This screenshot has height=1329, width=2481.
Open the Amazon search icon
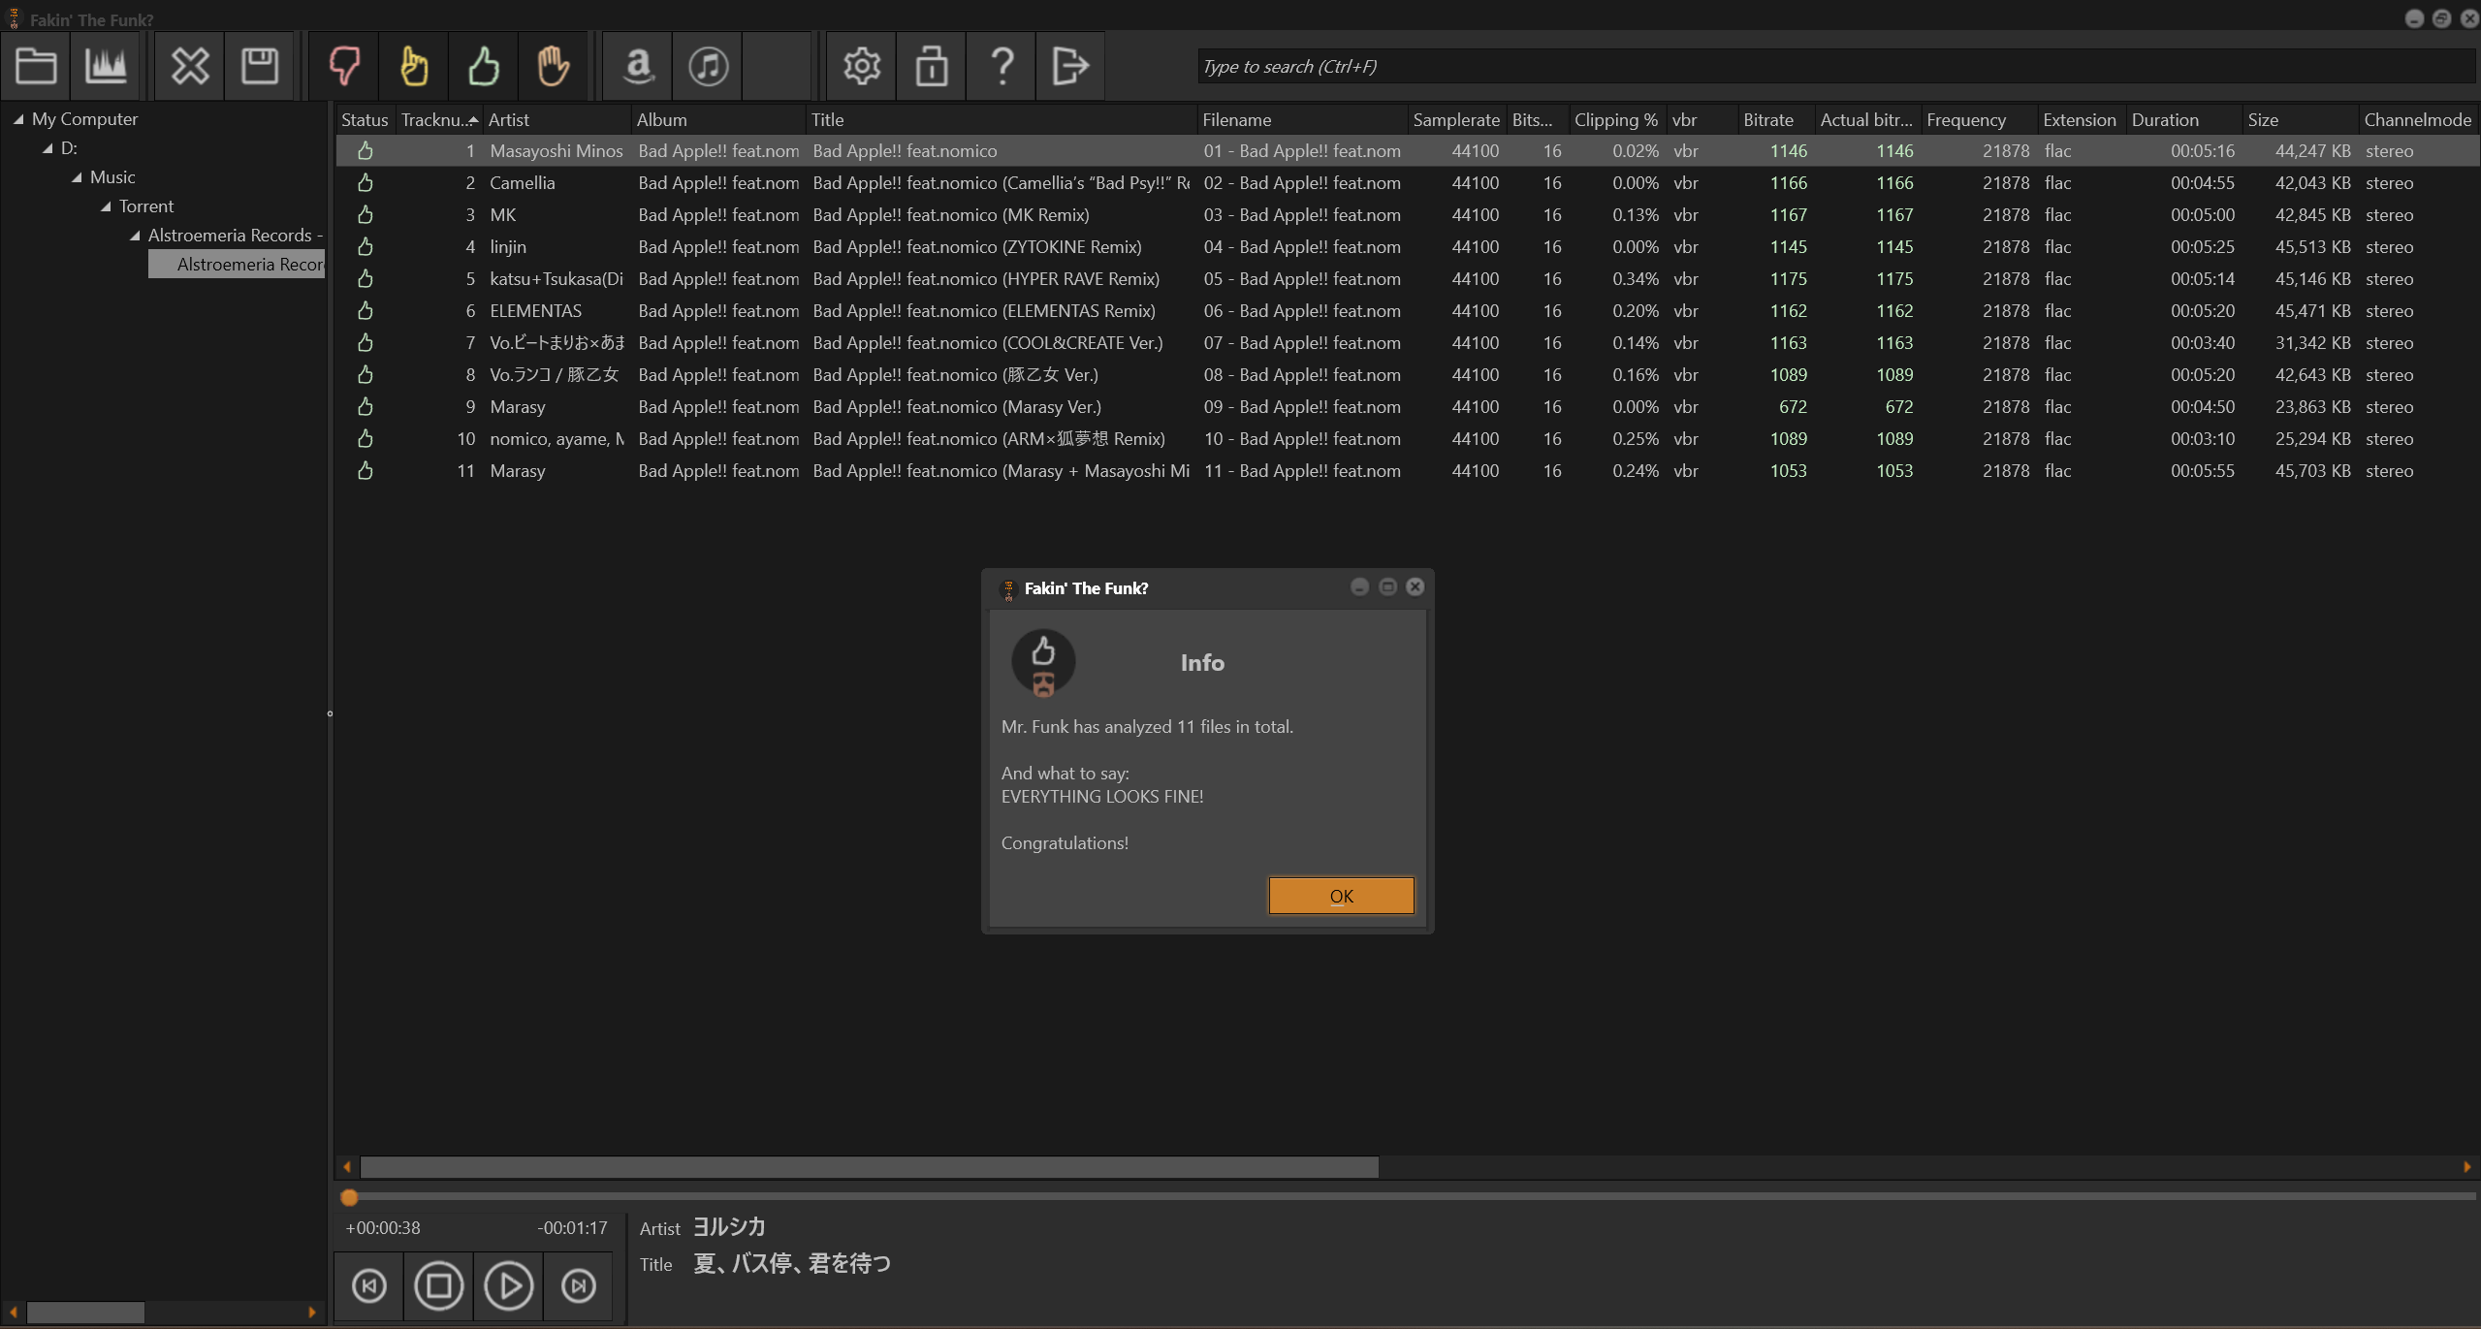[x=638, y=66]
